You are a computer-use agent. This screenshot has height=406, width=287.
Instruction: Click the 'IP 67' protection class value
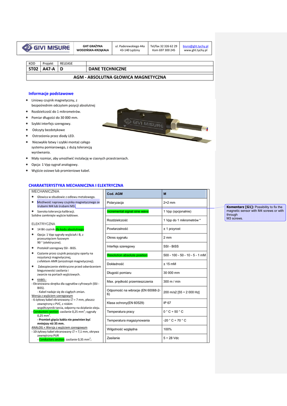(x=167, y=303)
